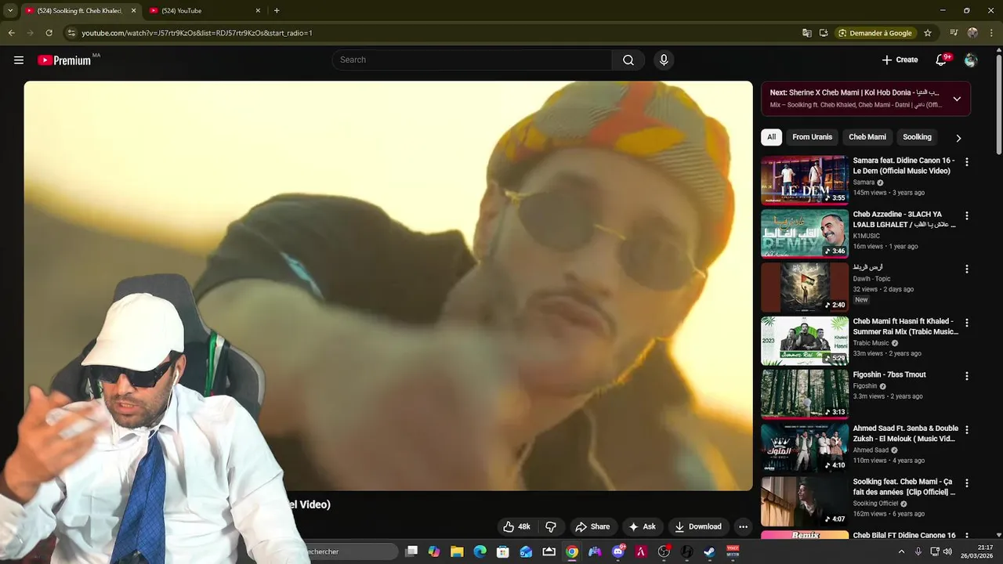
Task: Expand the Next up playlist panel
Action: tap(957, 99)
